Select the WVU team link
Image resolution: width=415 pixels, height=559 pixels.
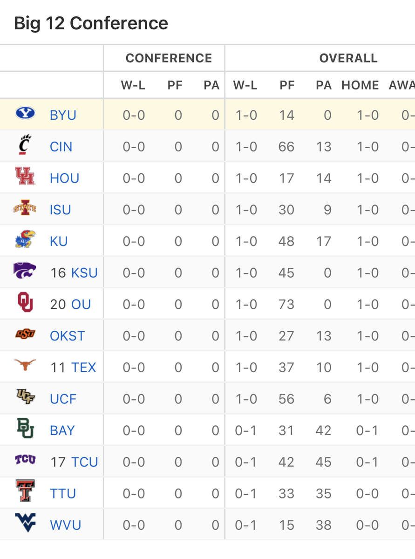65,525
